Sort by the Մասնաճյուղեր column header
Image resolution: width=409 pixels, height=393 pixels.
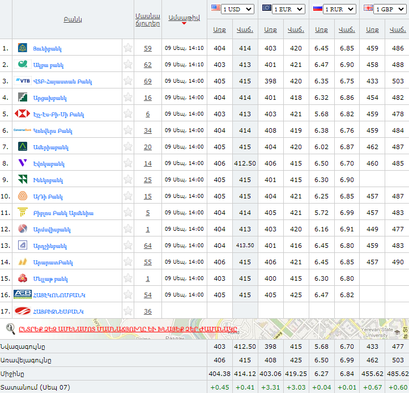tap(148, 20)
